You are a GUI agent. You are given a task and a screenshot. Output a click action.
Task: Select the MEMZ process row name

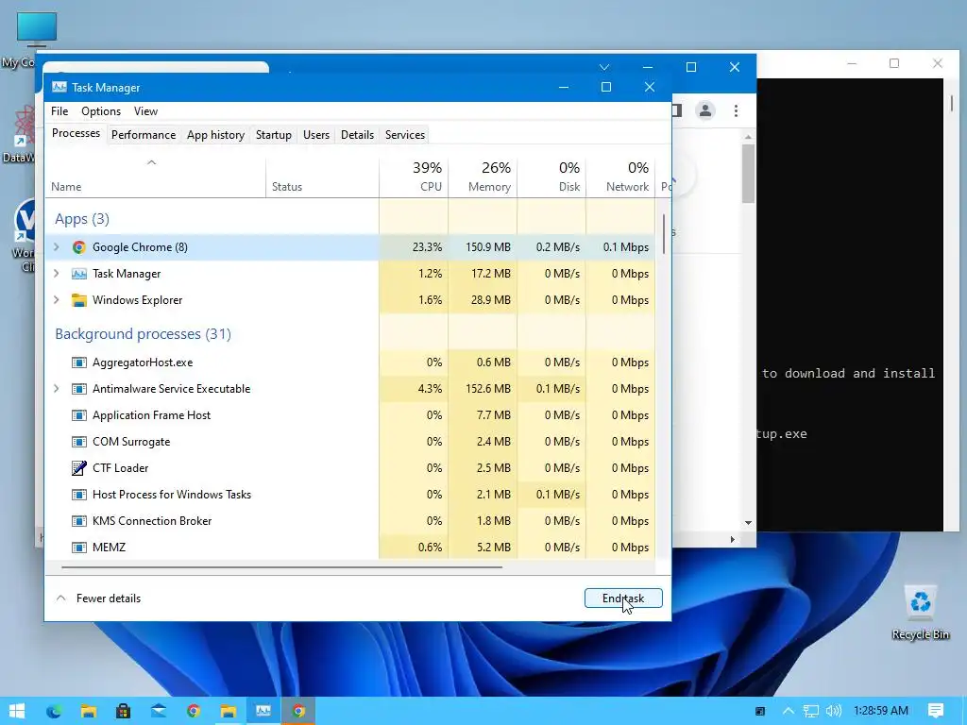110,548
